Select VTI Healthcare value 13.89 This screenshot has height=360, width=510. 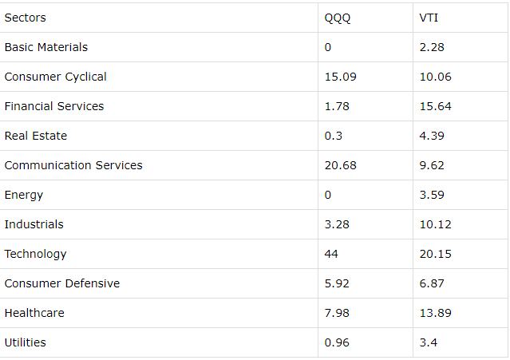pyautogui.click(x=435, y=313)
